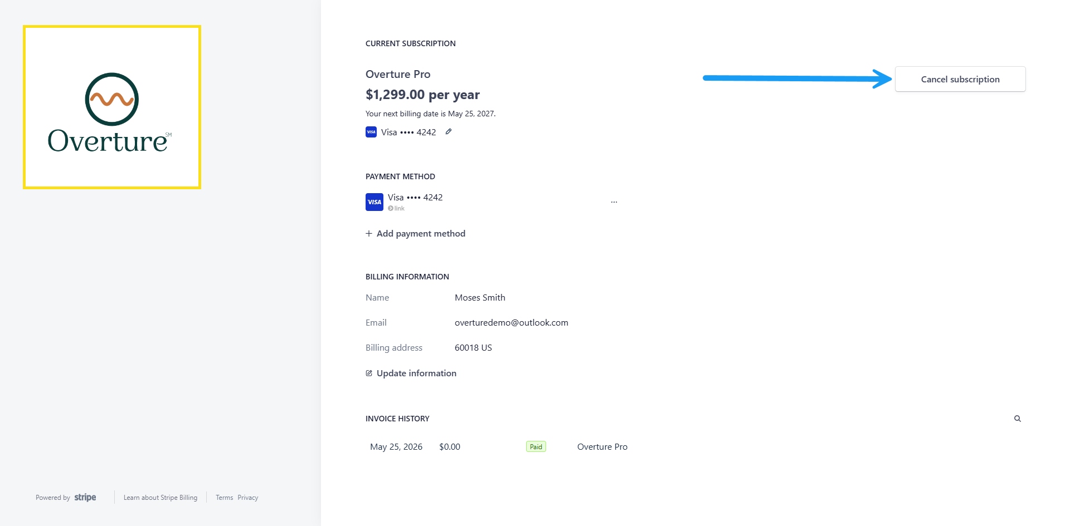Search invoice history magnifier icon
The image size is (1070, 526).
tap(1017, 419)
